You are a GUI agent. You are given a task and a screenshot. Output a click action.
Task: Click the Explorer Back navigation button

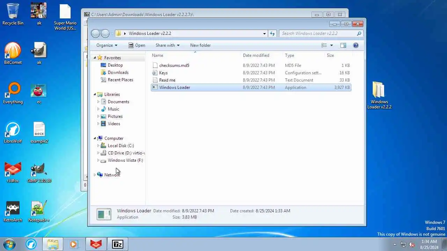(95, 33)
